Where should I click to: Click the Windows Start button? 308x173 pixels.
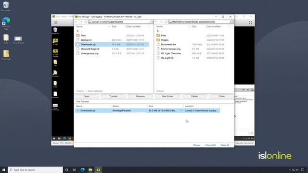click(4, 170)
